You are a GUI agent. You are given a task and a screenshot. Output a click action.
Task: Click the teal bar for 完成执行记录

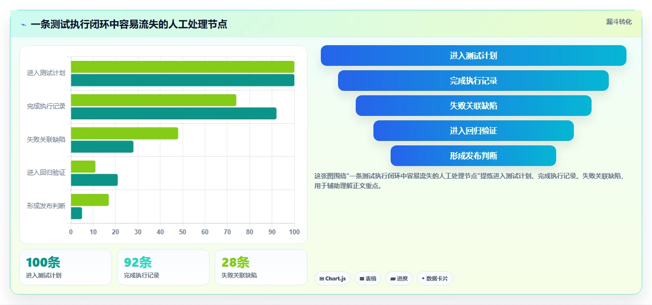[x=174, y=113]
